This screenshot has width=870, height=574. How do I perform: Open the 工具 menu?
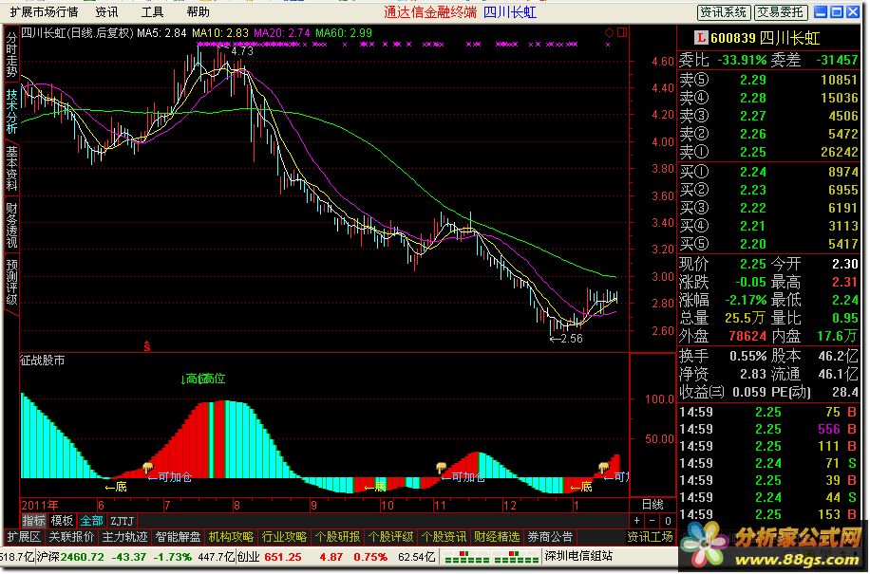(152, 12)
